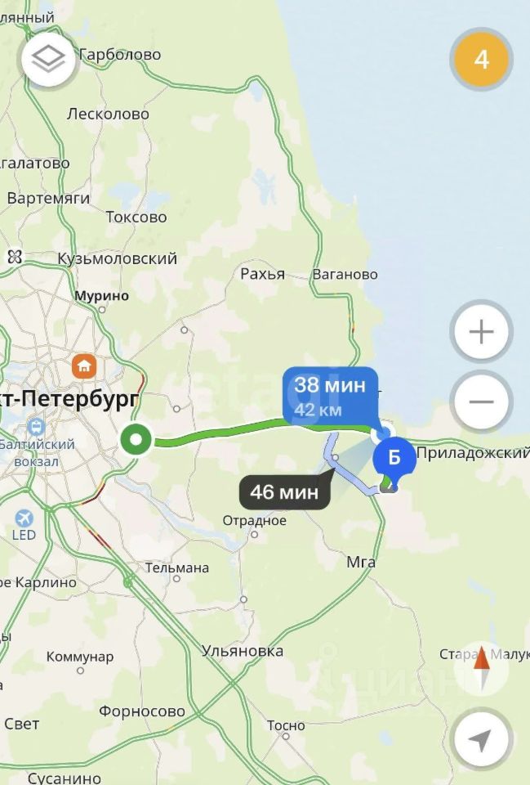The height and width of the screenshot is (785, 530).
Task: Open the map layers button
Action: (x=48, y=59)
